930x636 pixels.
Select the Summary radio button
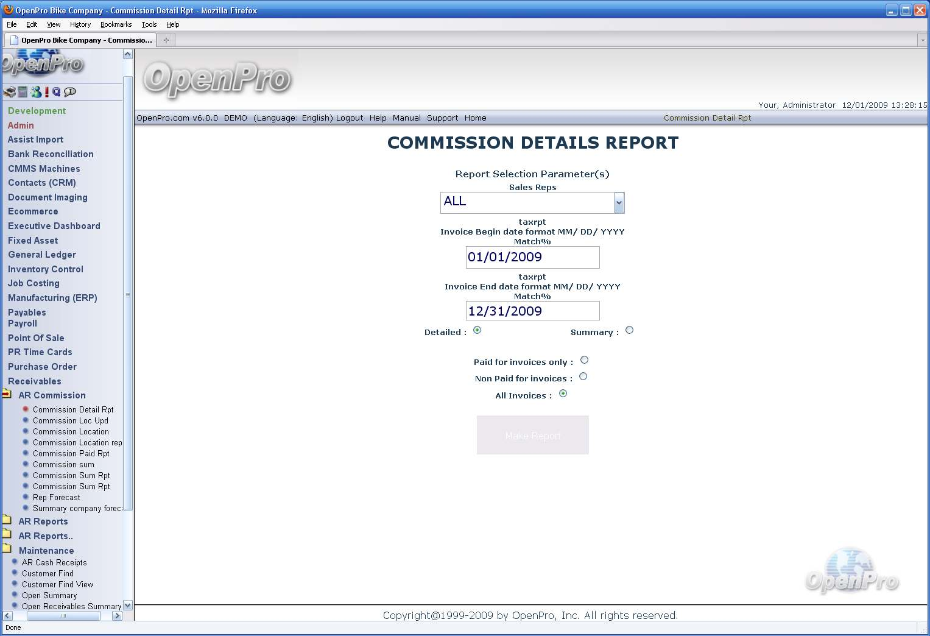point(629,330)
